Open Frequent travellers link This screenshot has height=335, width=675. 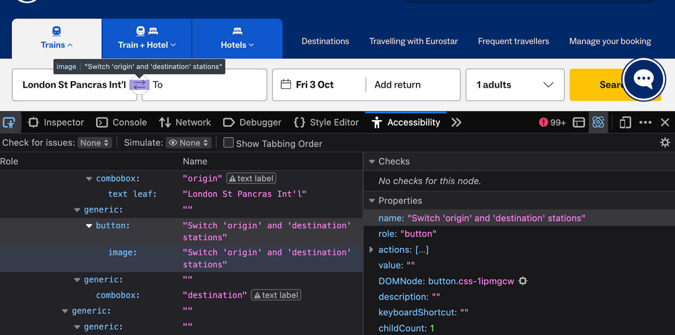[x=513, y=41]
